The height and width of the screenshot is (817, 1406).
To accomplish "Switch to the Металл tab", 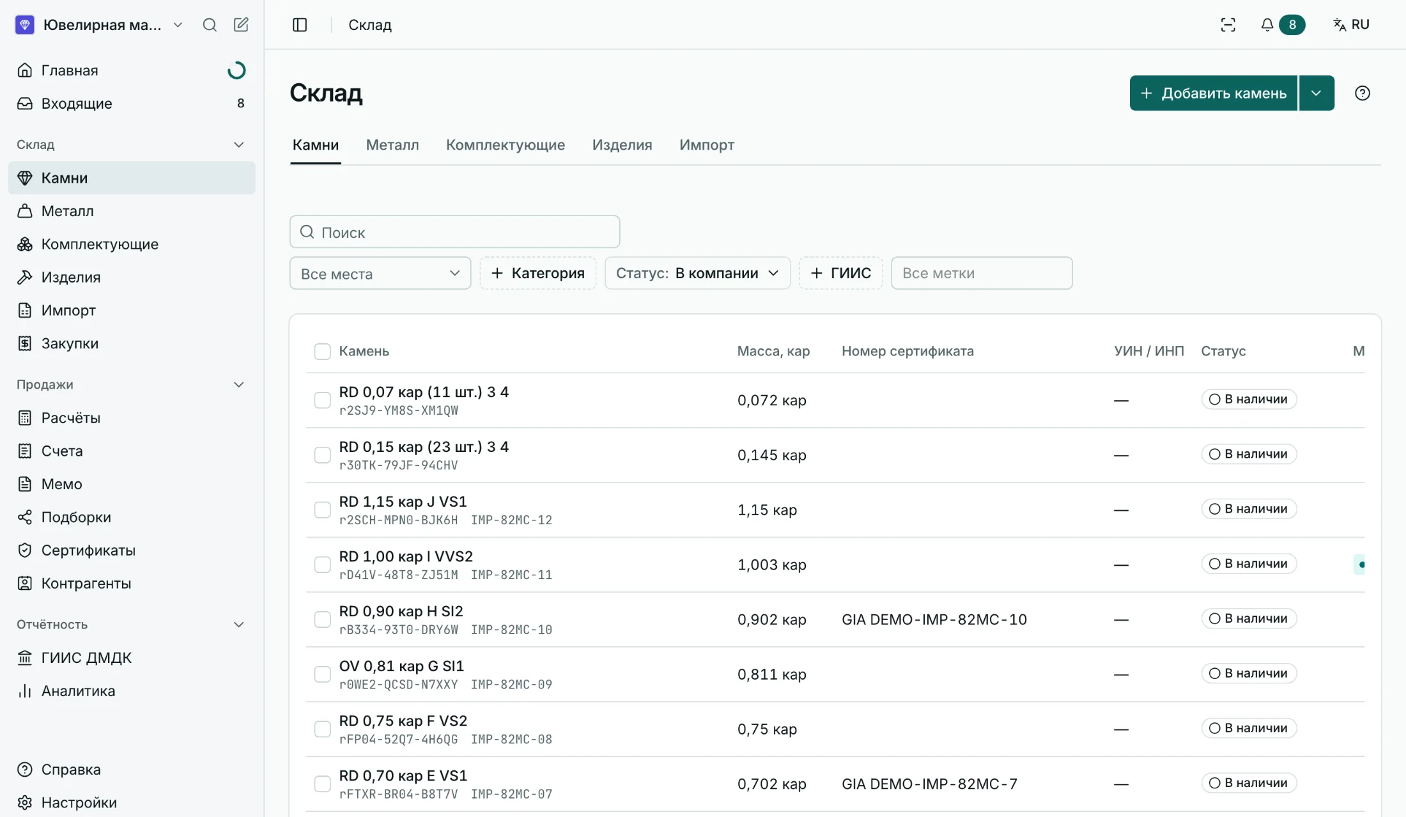I will pyautogui.click(x=392, y=145).
